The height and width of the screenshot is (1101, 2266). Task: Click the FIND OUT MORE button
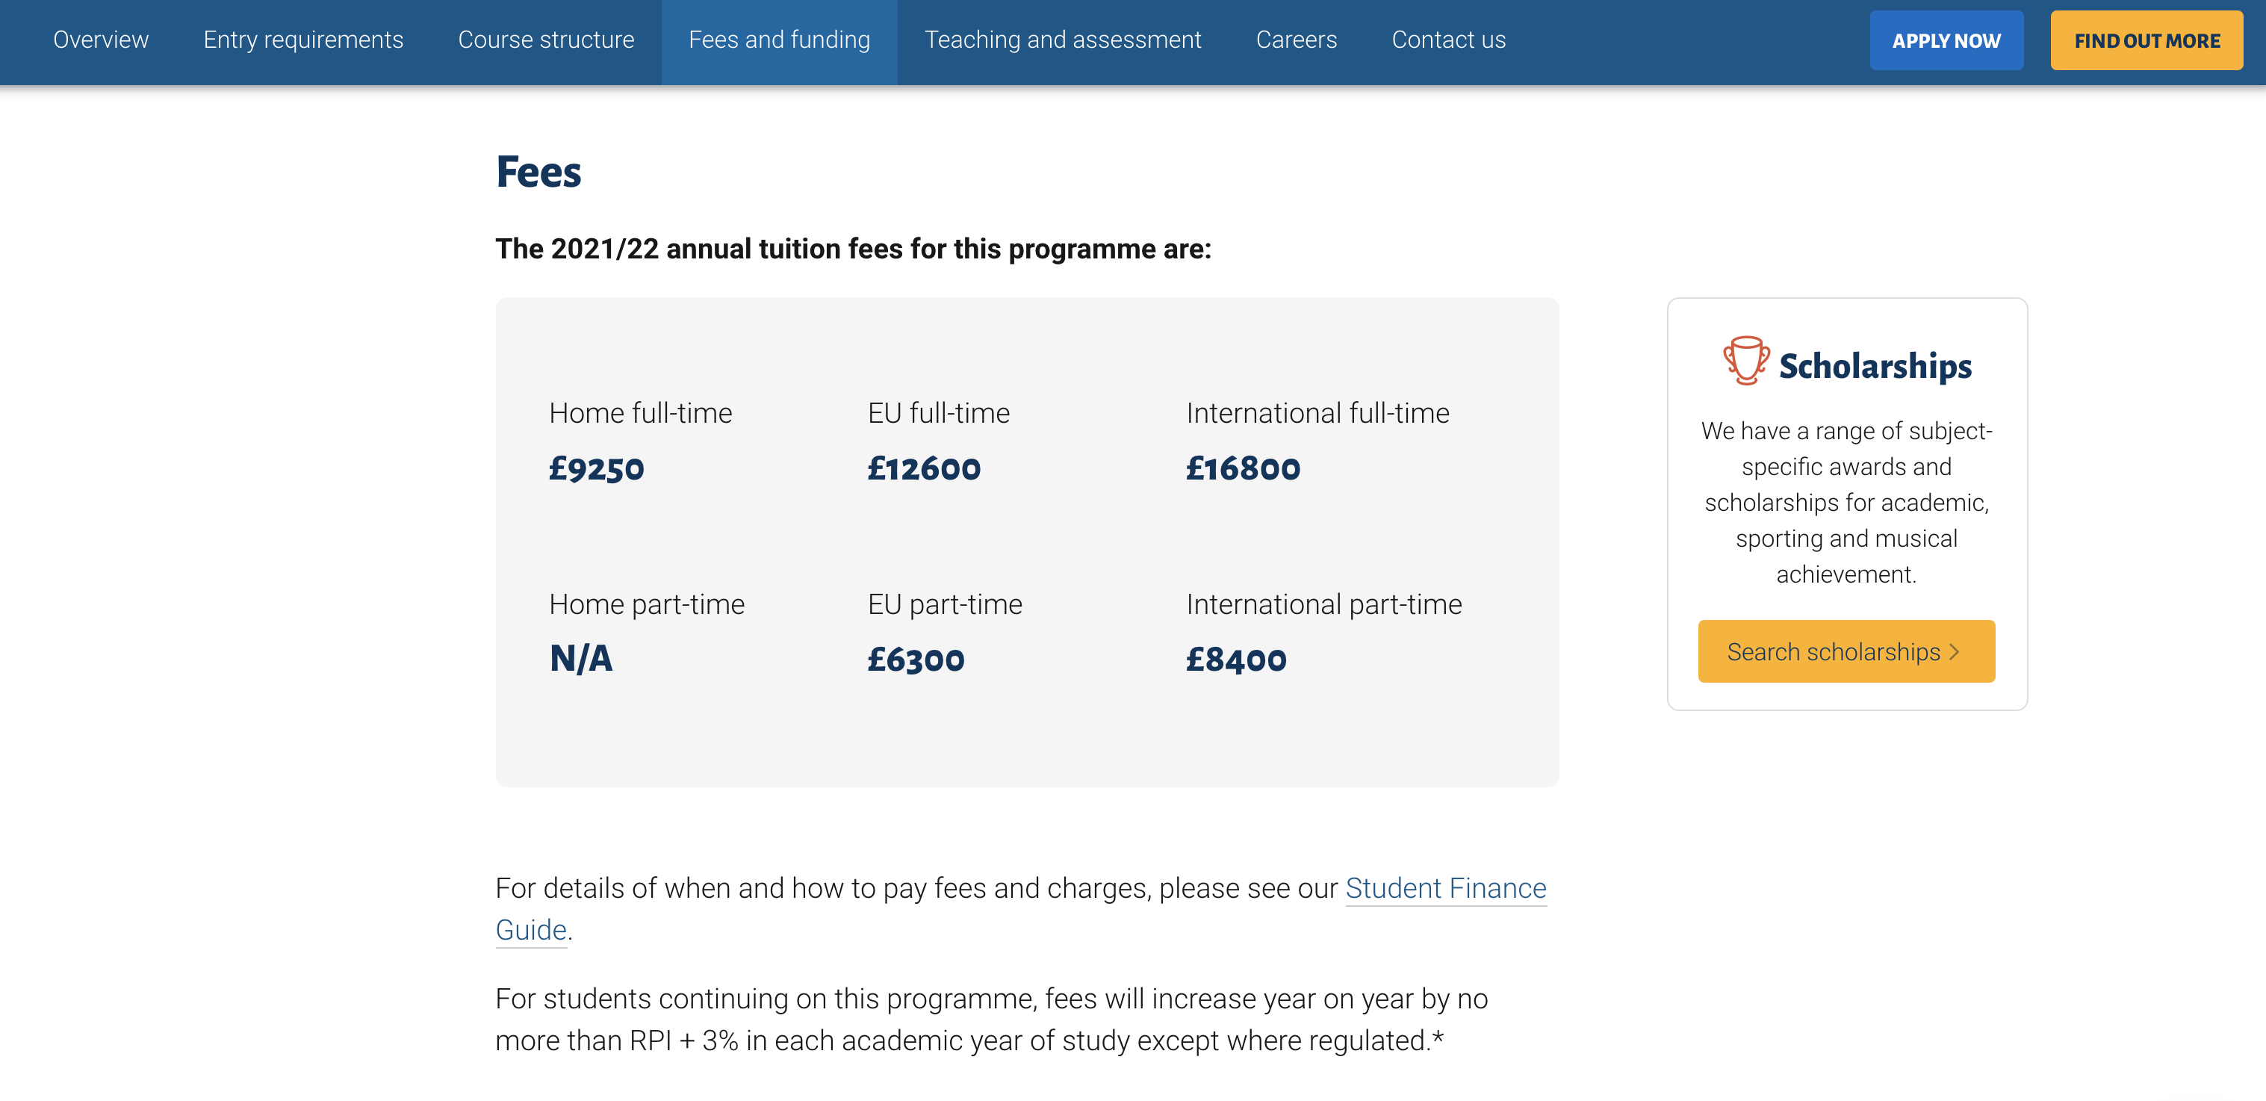click(2146, 40)
